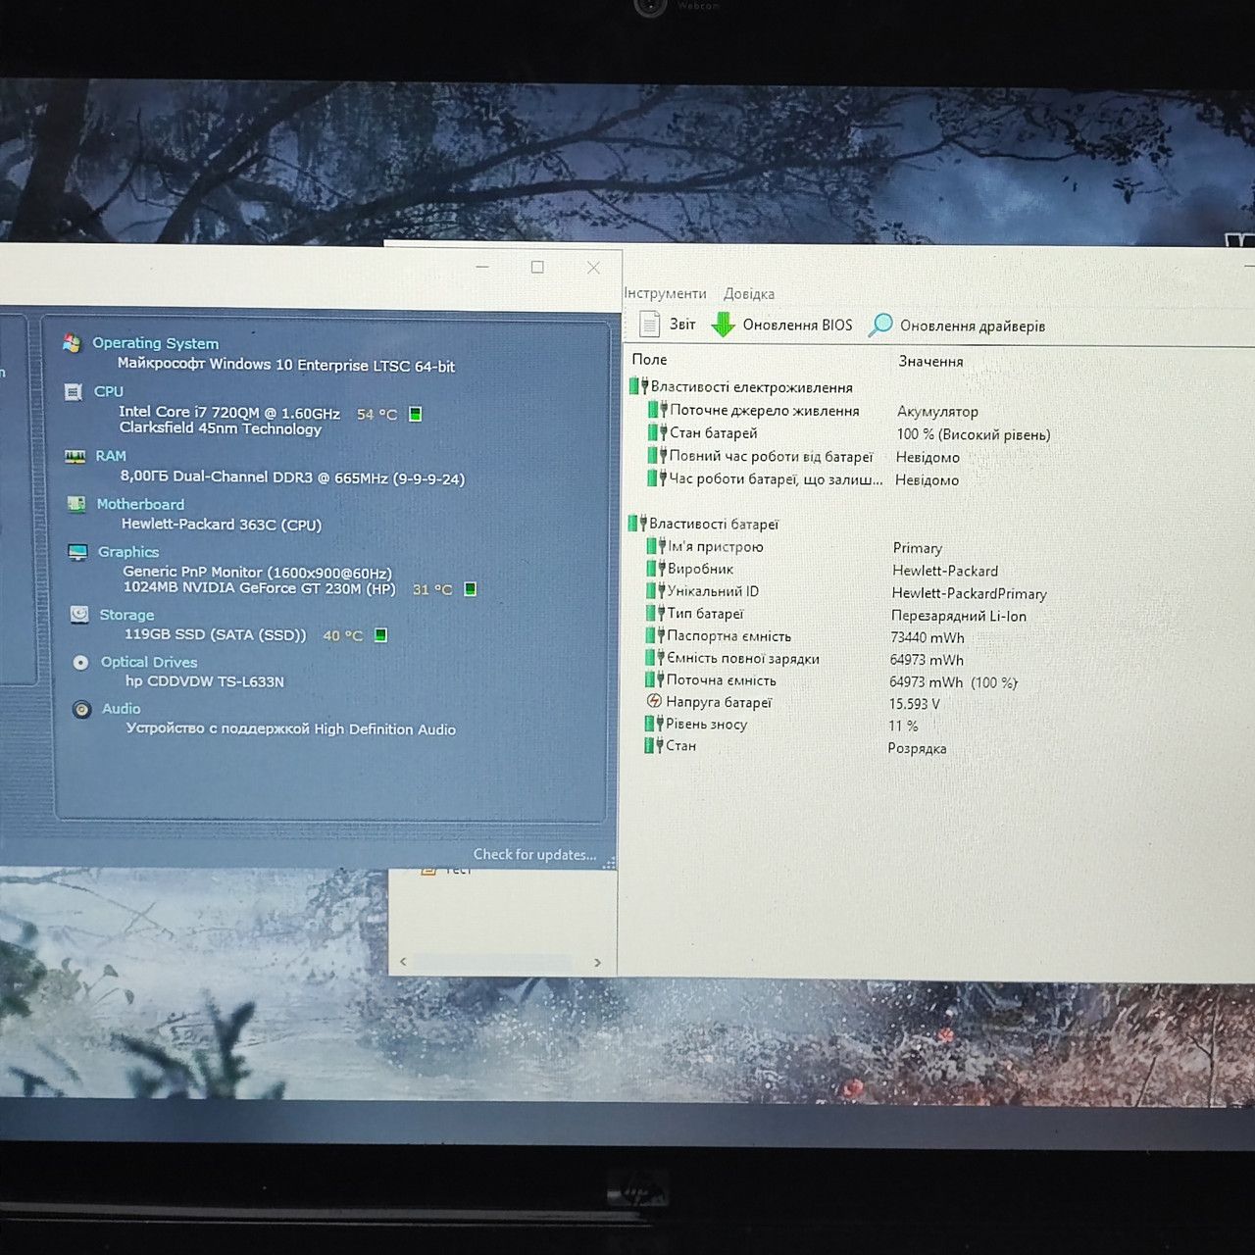Click the value Hewlett-PackardPrimary
Image resolution: width=1255 pixels, height=1255 pixels.
tap(970, 593)
